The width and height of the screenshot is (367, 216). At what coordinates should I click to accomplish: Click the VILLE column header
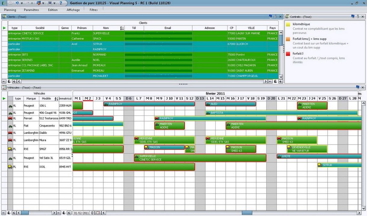coord(251,28)
